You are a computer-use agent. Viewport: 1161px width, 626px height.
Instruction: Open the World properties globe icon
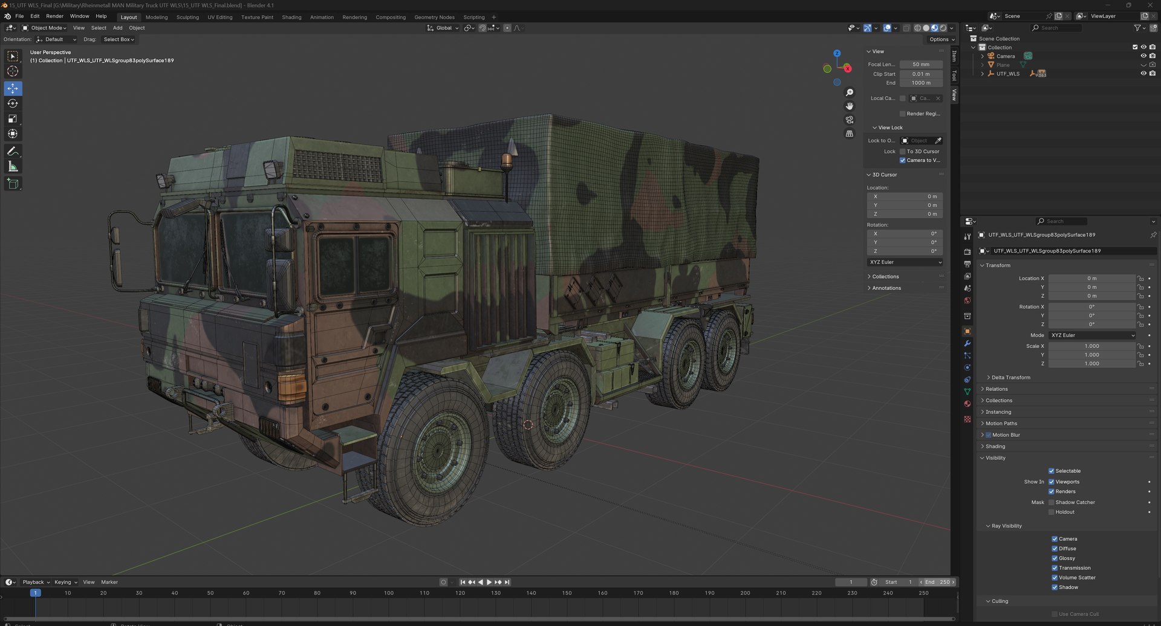(x=968, y=300)
